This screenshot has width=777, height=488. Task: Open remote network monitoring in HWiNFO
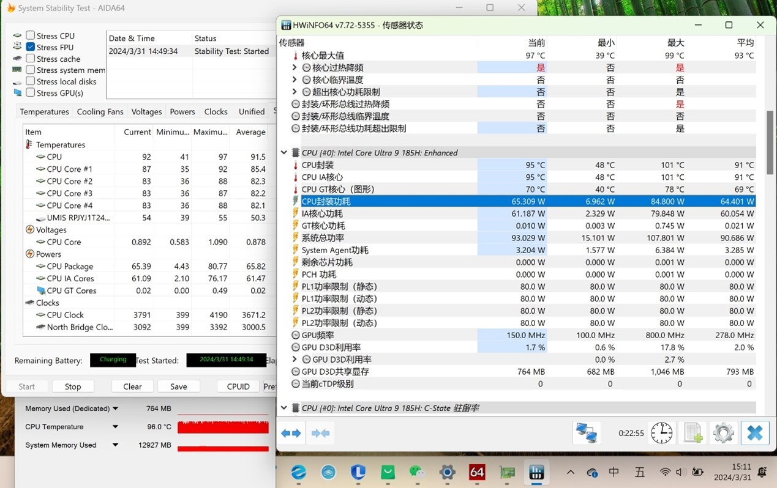(586, 433)
